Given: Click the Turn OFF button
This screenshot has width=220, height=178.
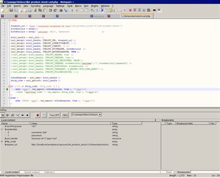Looking at the screenshot, I should coord(54,115).
